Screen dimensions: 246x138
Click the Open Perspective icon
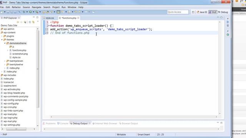(x=193, y=12)
